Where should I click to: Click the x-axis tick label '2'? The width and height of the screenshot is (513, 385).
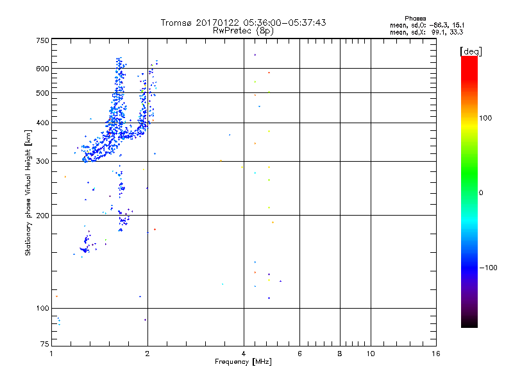click(147, 354)
